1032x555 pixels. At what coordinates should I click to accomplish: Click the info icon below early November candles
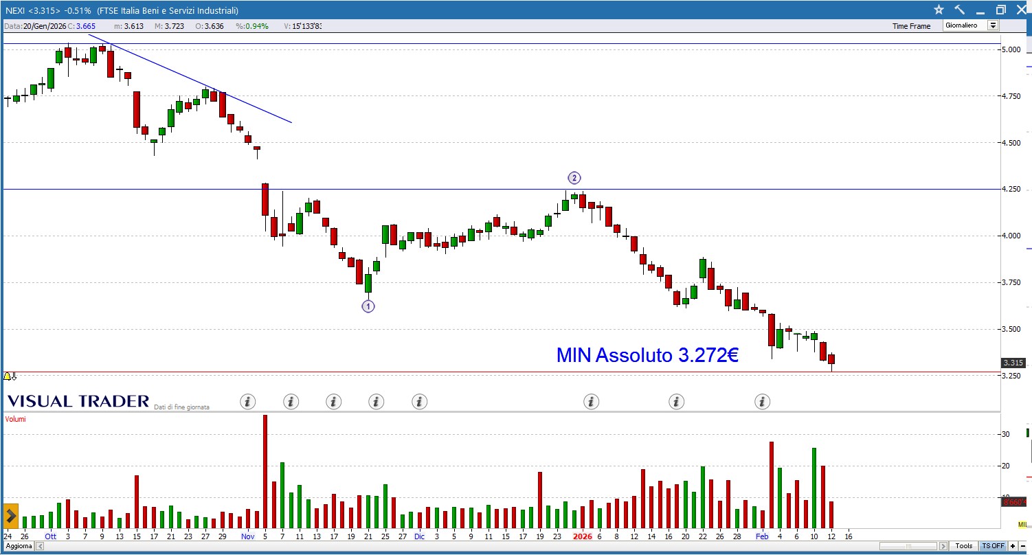(x=248, y=401)
